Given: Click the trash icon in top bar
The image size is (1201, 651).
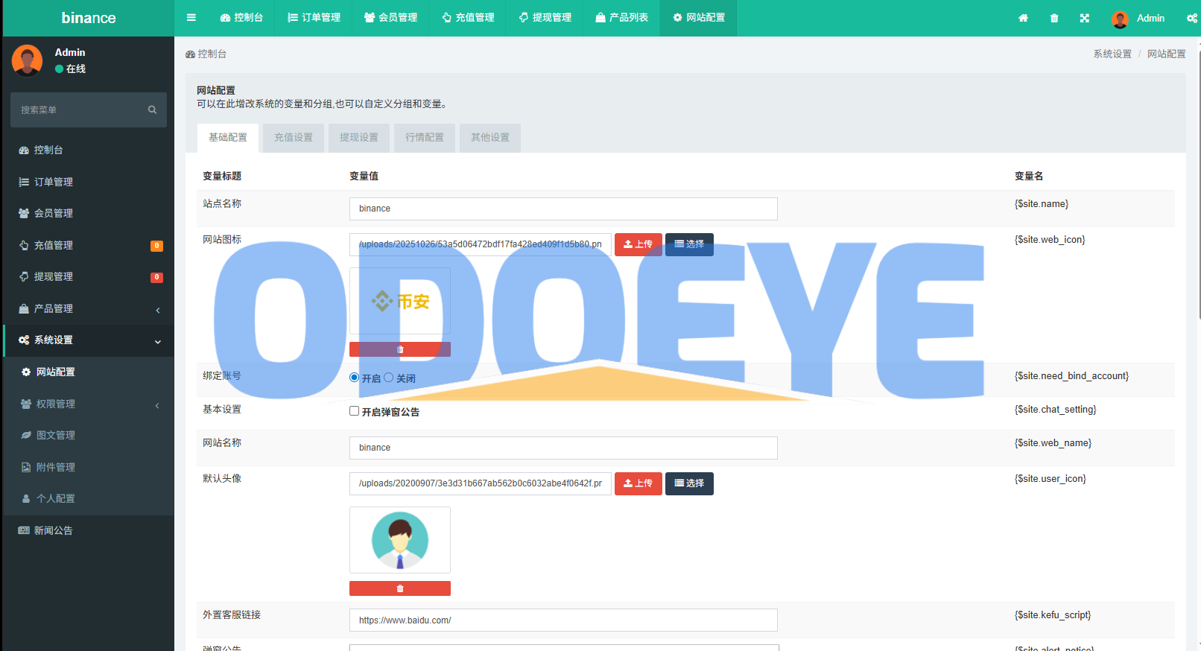Looking at the screenshot, I should [x=1054, y=18].
